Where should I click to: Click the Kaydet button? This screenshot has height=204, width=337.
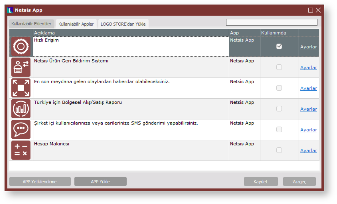[x=261, y=182]
